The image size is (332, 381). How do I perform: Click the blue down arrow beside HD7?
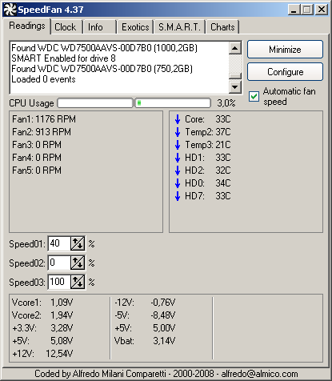tap(178, 196)
